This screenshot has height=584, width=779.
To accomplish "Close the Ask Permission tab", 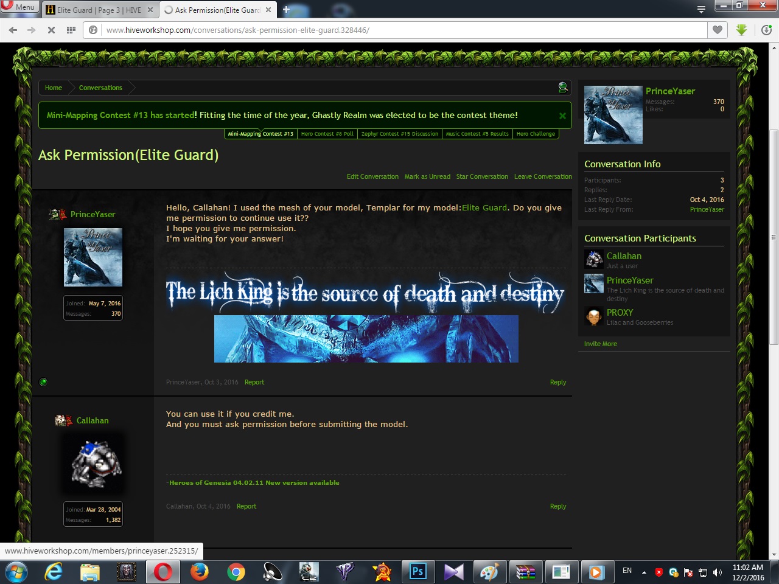I will [268, 10].
